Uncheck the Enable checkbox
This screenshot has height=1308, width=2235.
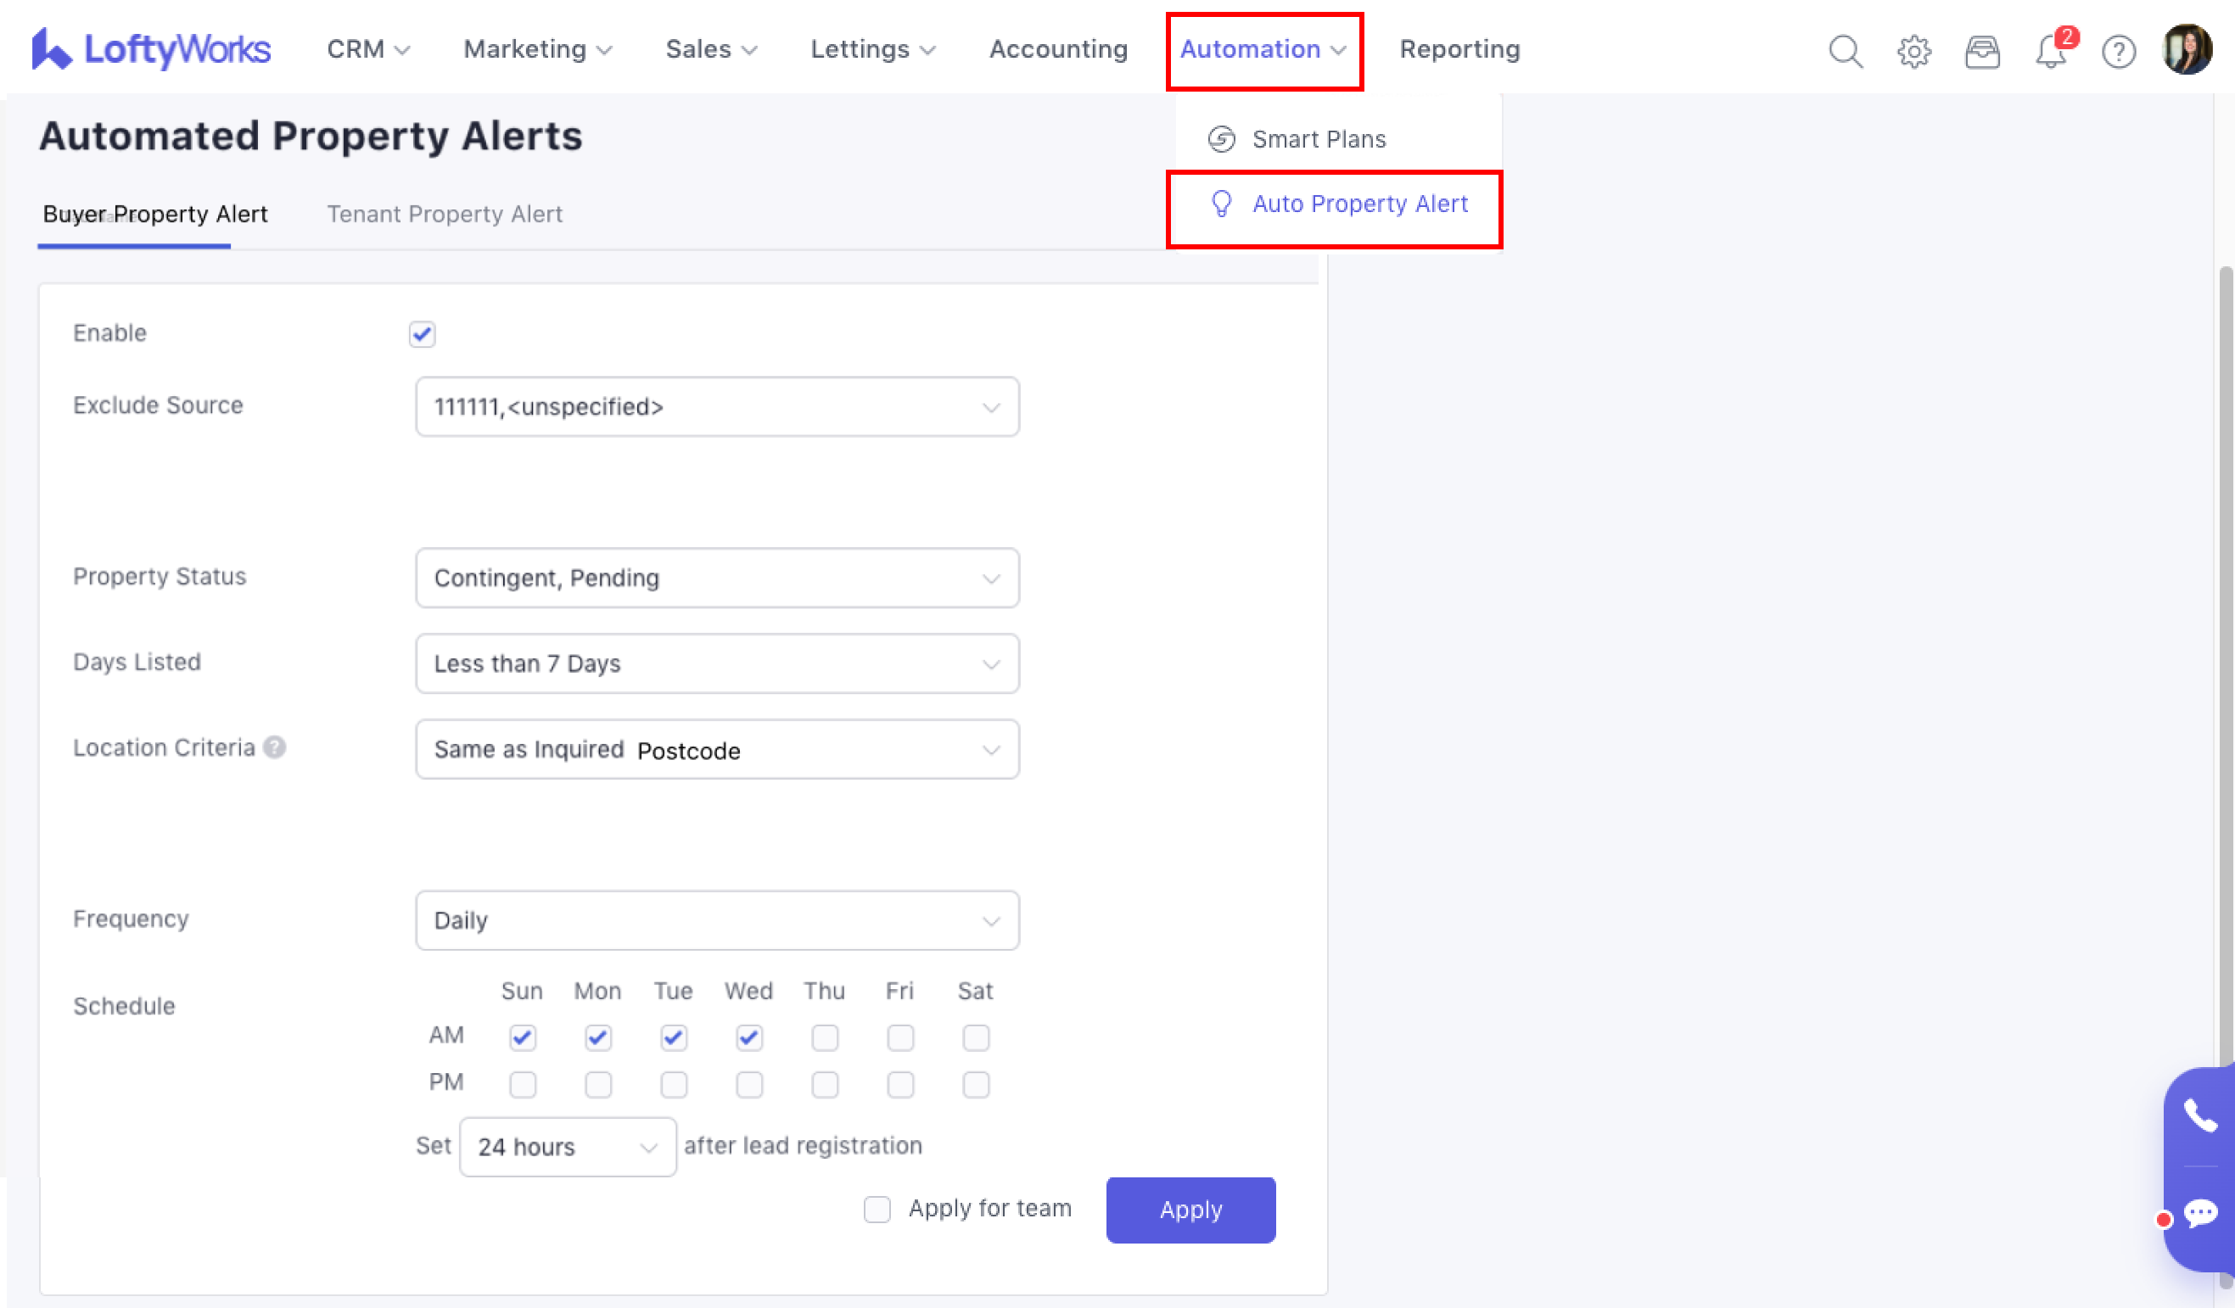point(423,334)
